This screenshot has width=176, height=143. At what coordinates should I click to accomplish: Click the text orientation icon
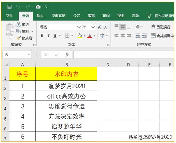coord(138,27)
